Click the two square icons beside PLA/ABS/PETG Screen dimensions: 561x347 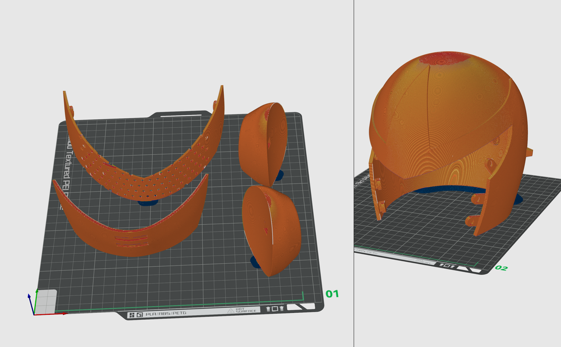tap(136, 315)
